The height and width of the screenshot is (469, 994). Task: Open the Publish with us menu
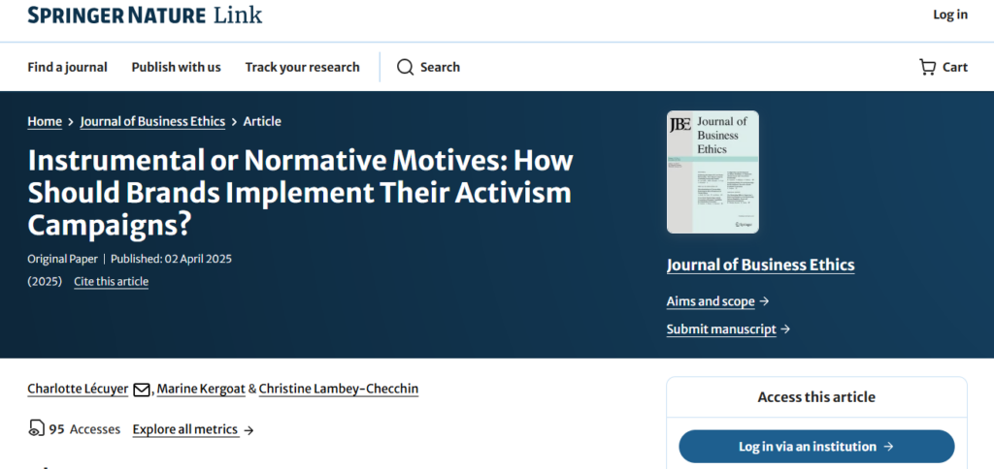176,67
